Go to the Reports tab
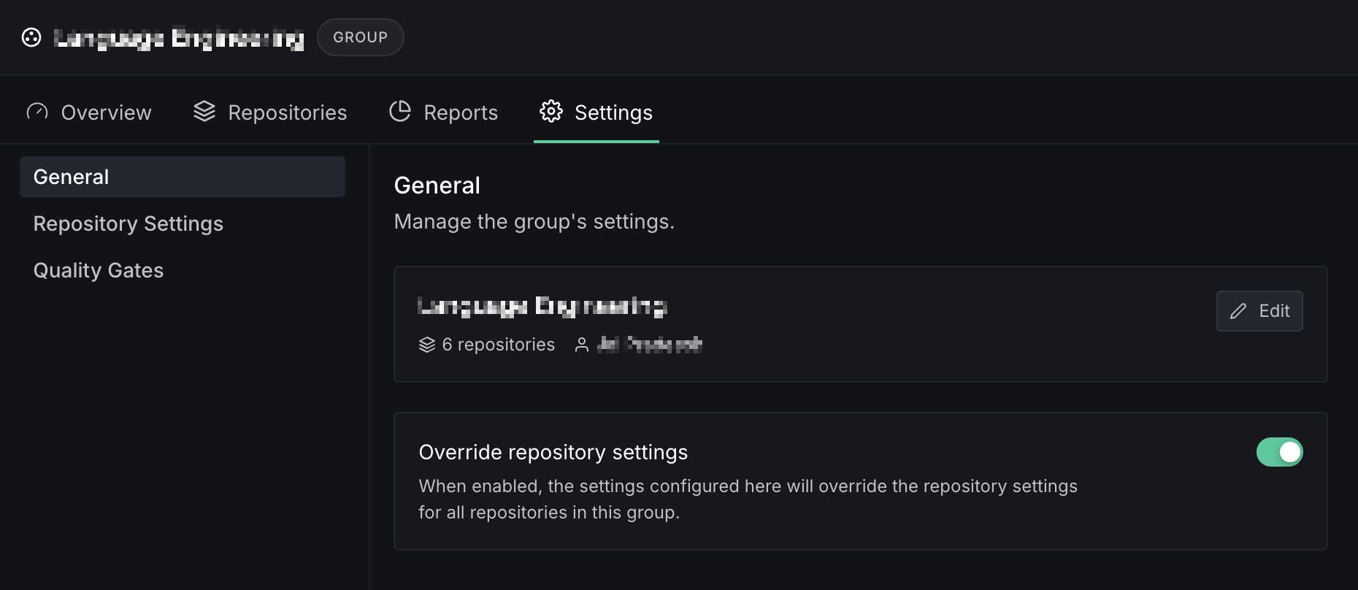 click(460, 112)
